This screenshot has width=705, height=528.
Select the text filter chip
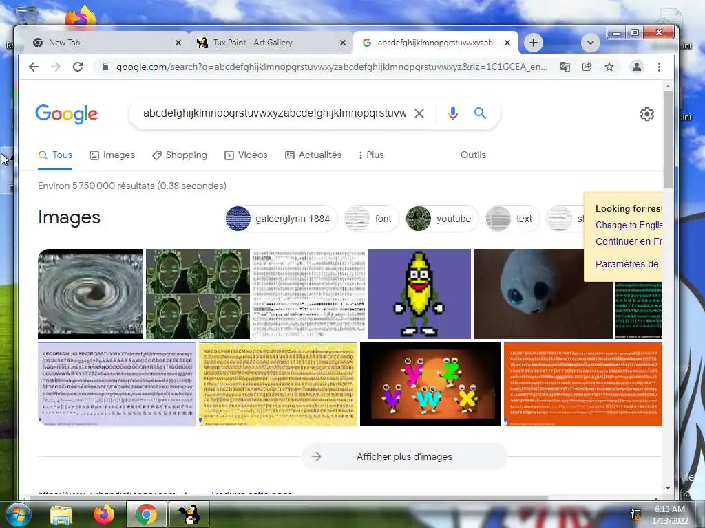(512, 219)
